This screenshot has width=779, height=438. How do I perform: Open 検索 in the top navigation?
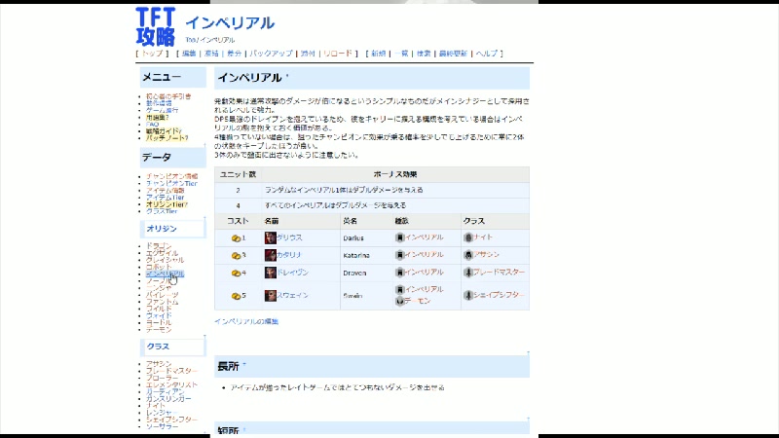(424, 54)
